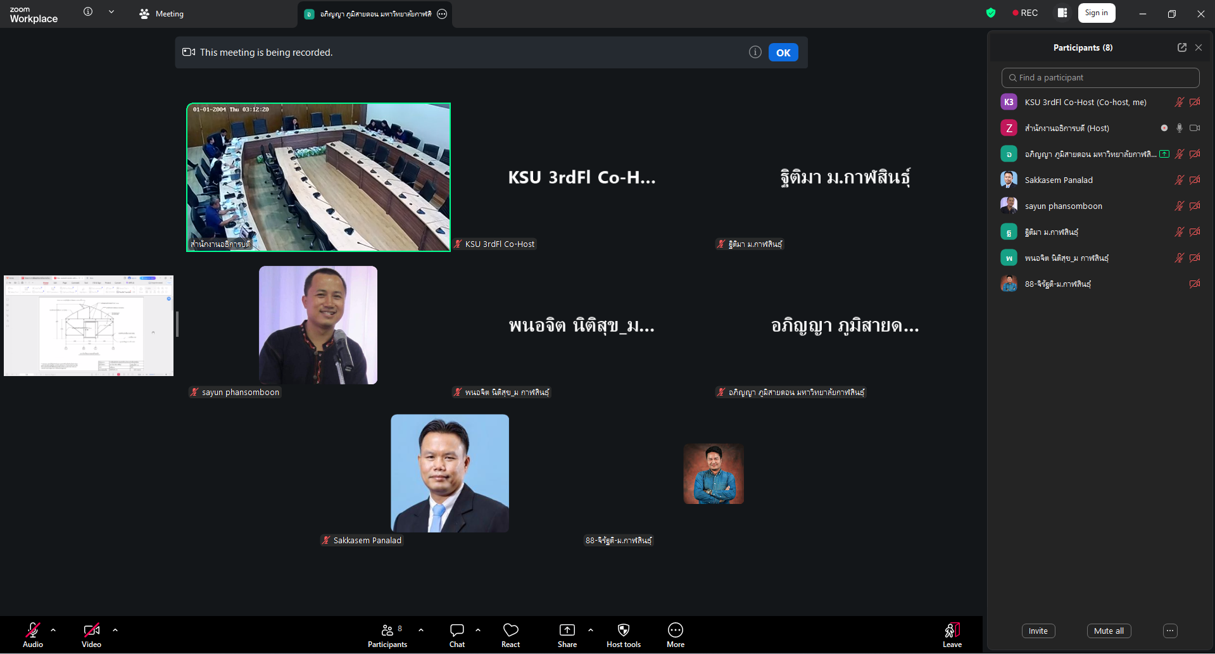Viewport: 1215px width, 654px height.
Task: Open the Share screen icon
Action: tap(567, 631)
